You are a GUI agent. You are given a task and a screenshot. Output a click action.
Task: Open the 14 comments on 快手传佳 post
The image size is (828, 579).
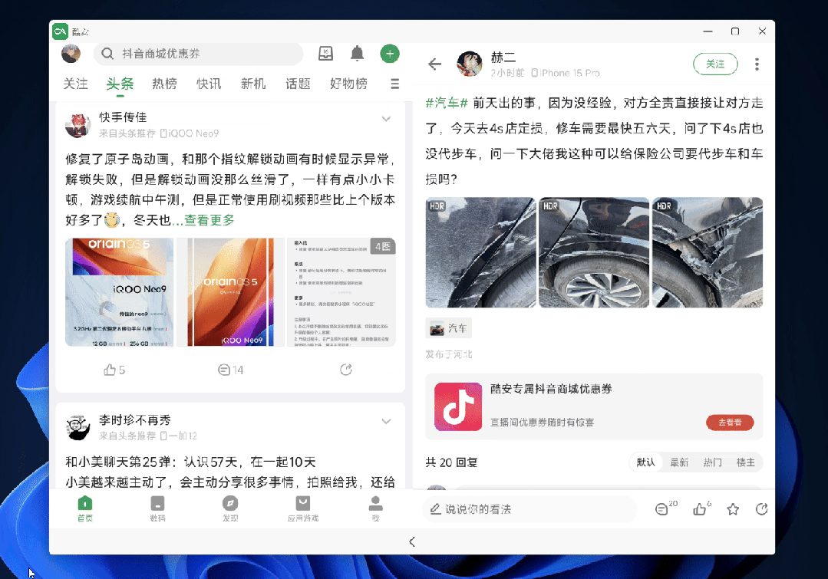click(231, 370)
